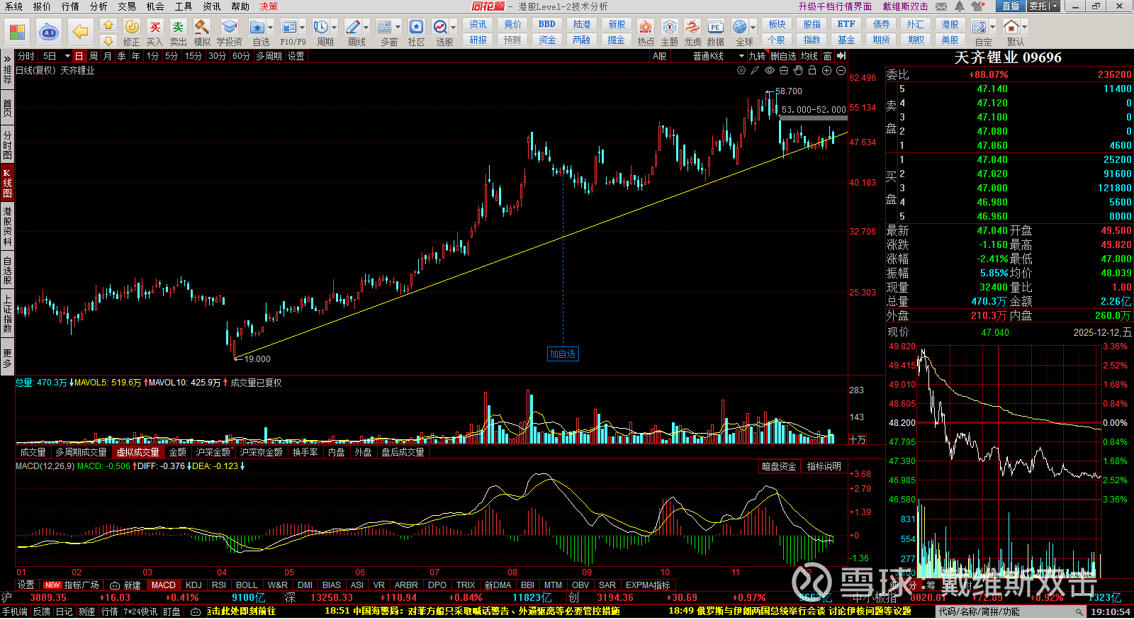Click the 卖出 (Sell) toolbar icon
1134x620 pixels.
[x=178, y=28]
